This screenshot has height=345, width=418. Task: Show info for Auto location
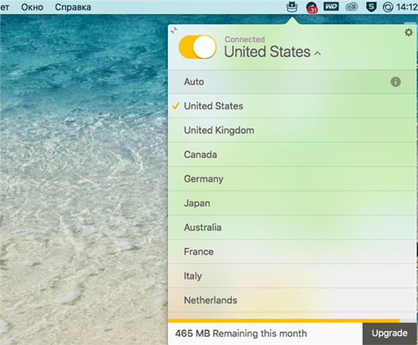coord(396,82)
